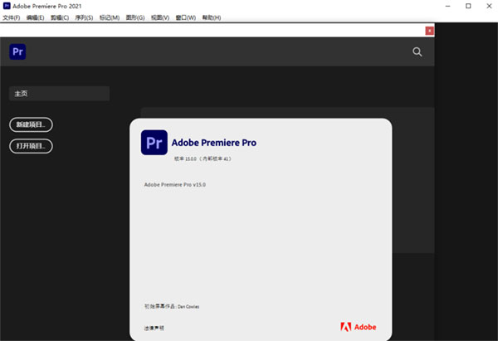The width and height of the screenshot is (498, 341).
Task: Open the 视图(V) menu
Action: pyautogui.click(x=160, y=17)
